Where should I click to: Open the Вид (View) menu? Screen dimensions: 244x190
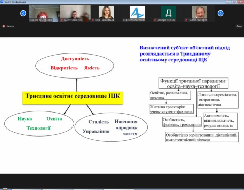coord(239,26)
